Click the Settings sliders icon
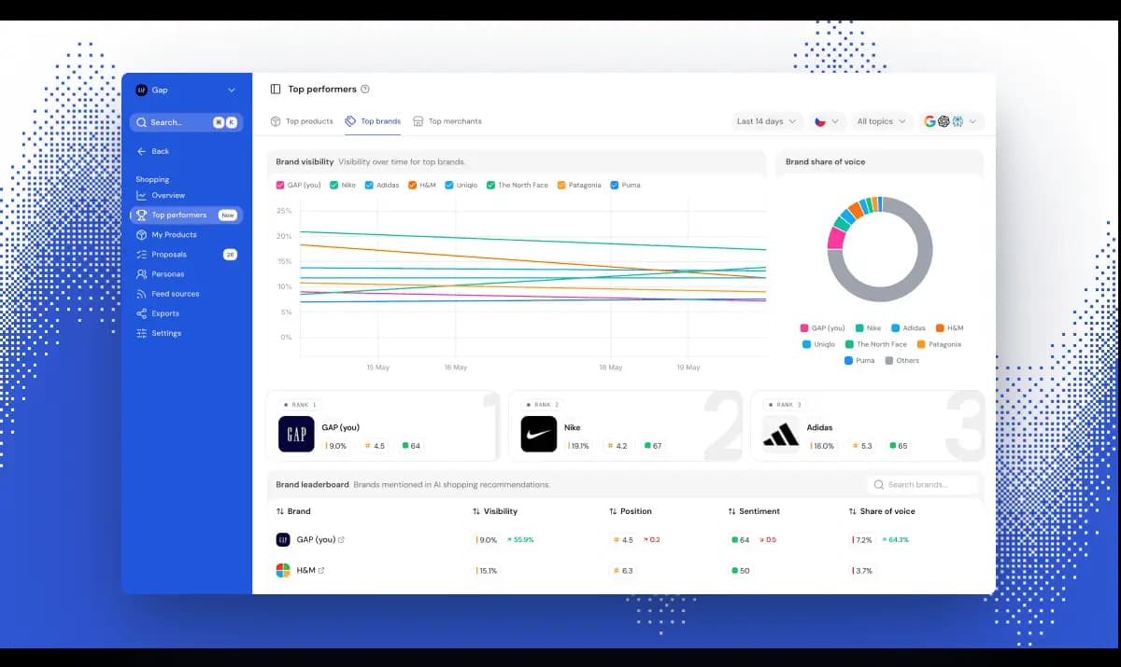The width and height of the screenshot is (1121, 667). tap(141, 333)
